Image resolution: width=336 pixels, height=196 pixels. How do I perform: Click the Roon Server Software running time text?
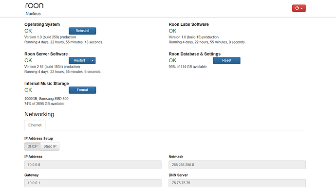pos(62,71)
